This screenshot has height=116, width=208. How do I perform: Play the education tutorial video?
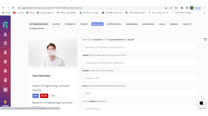53,52
